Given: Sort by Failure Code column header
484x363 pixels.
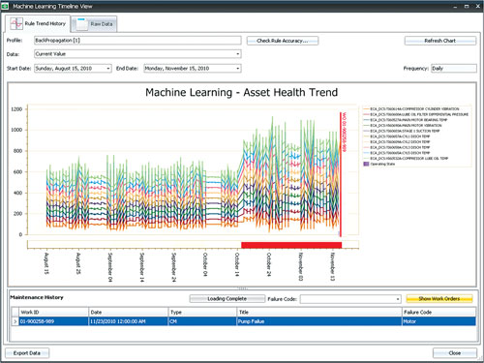Looking at the screenshot, I should click(x=439, y=312).
